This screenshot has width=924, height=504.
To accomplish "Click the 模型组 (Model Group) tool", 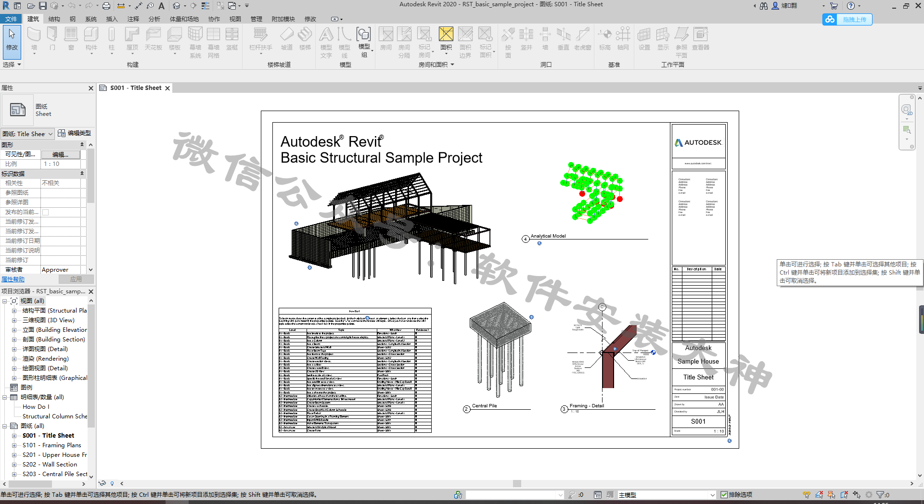I will click(x=364, y=42).
